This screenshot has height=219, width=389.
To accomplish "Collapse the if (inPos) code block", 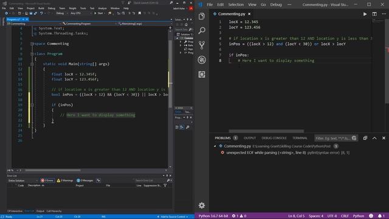I will [x=32, y=105].
